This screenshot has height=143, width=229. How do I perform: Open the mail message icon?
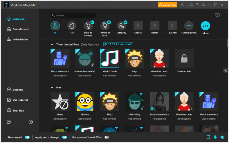pyautogui.click(x=198, y=5)
